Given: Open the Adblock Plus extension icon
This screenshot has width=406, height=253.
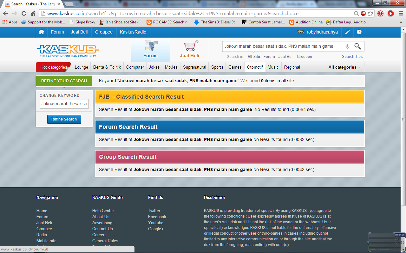Looking at the screenshot, I should (363, 14).
